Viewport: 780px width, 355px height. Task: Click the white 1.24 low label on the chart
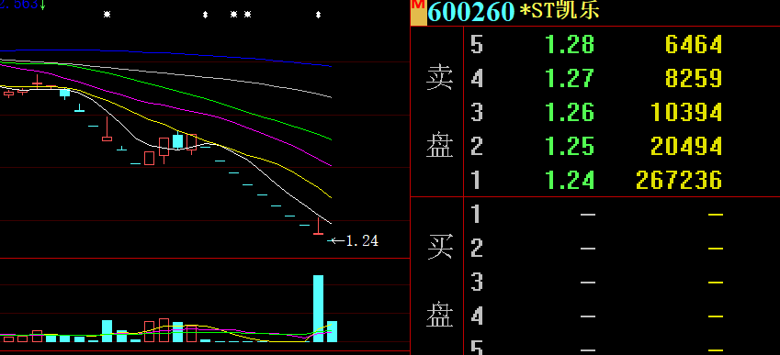point(362,241)
